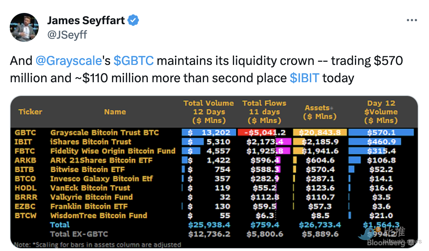Click the @JSeyff handle
The image size is (429, 251).
pyautogui.click(x=67, y=35)
